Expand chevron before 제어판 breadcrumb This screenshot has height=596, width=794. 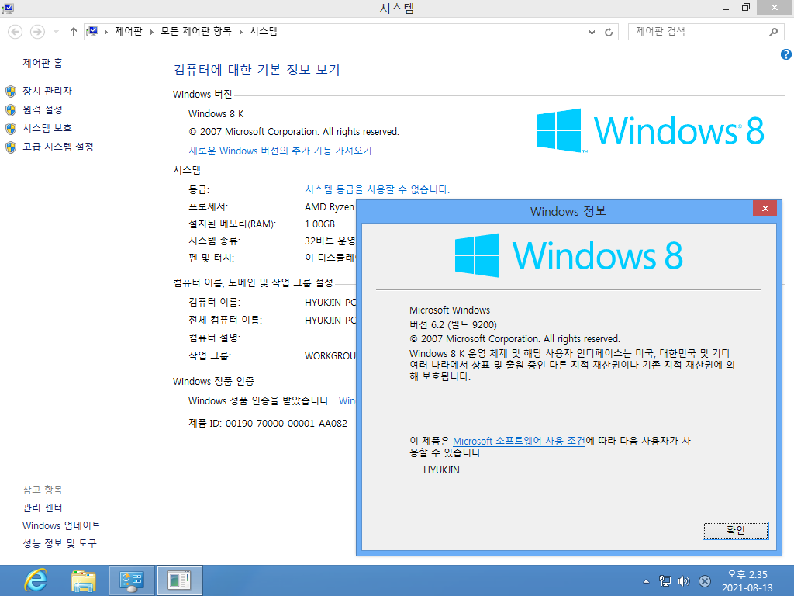105,32
